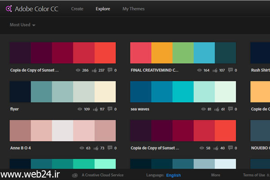
Task: Open the My Themes tab
Action: coord(134,9)
